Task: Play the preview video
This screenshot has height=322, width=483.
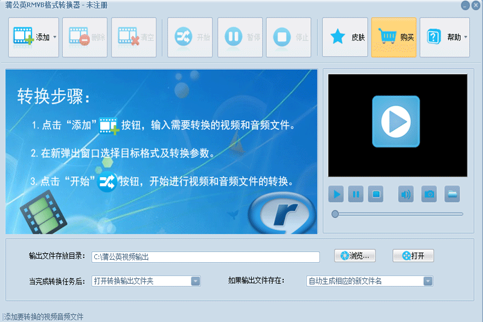Action: pyautogui.click(x=336, y=194)
